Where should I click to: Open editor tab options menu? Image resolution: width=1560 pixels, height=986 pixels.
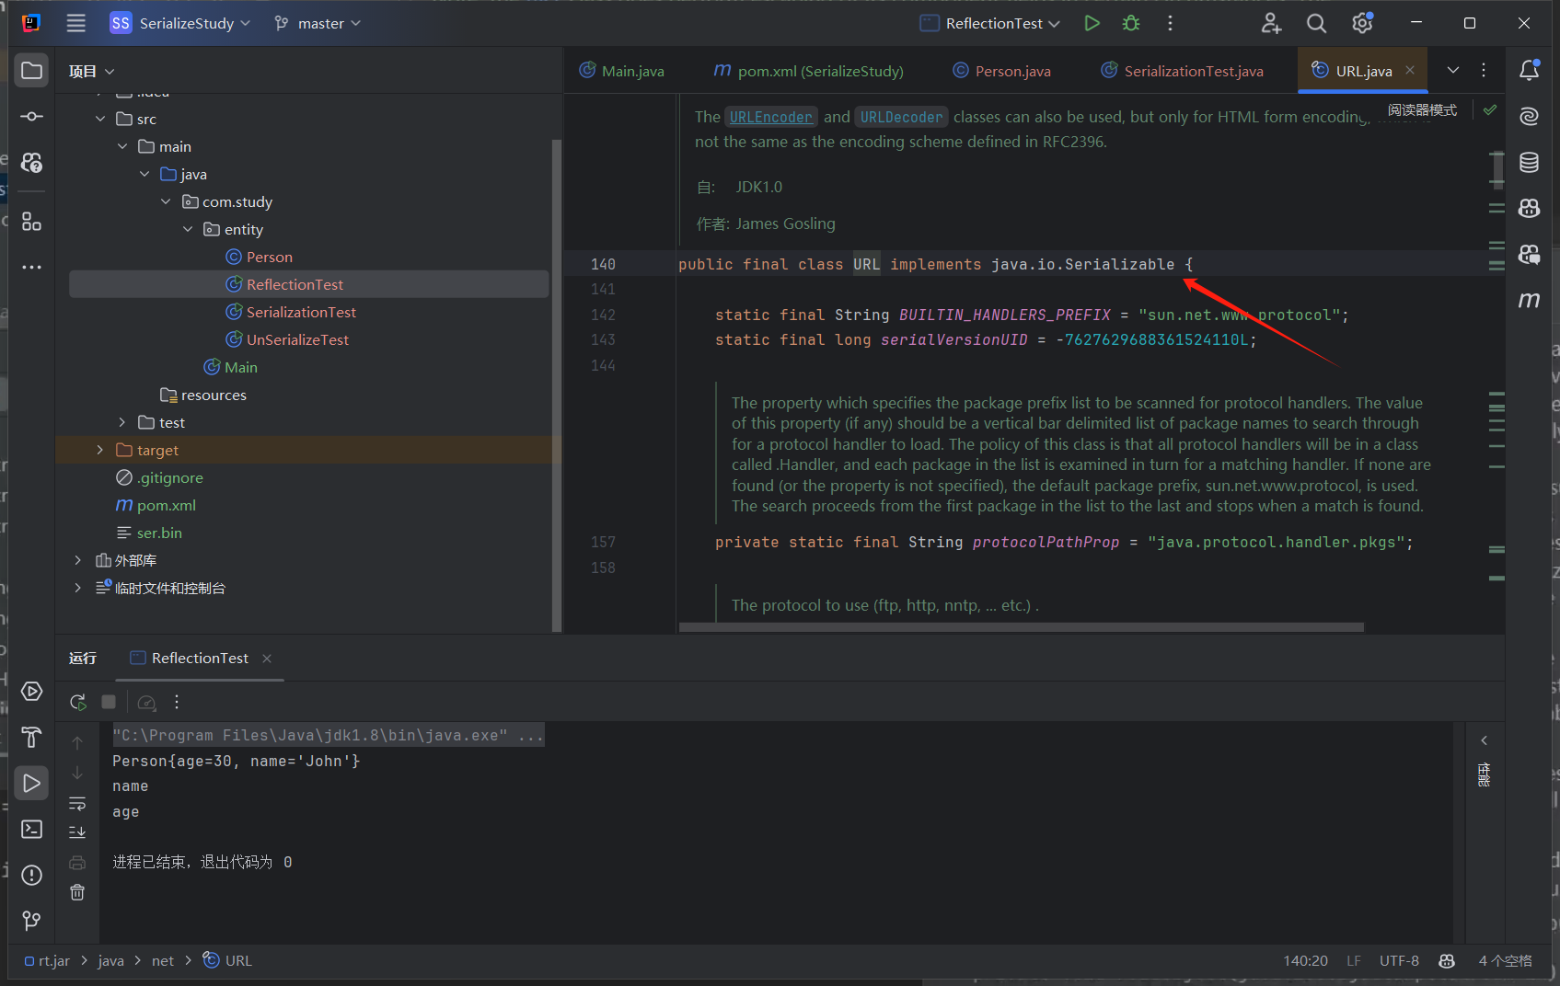click(1484, 70)
